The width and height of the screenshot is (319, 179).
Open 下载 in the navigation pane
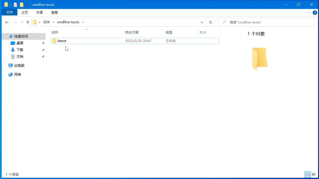tap(20, 50)
